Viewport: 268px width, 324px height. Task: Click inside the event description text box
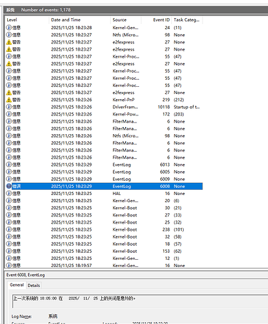140,301
